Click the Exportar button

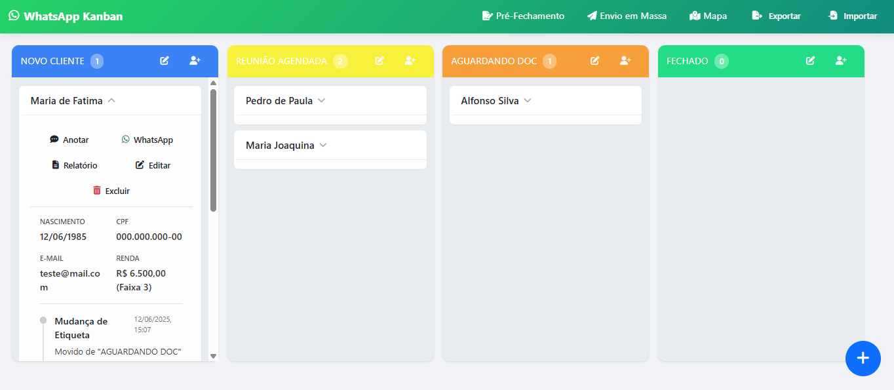[x=777, y=16]
